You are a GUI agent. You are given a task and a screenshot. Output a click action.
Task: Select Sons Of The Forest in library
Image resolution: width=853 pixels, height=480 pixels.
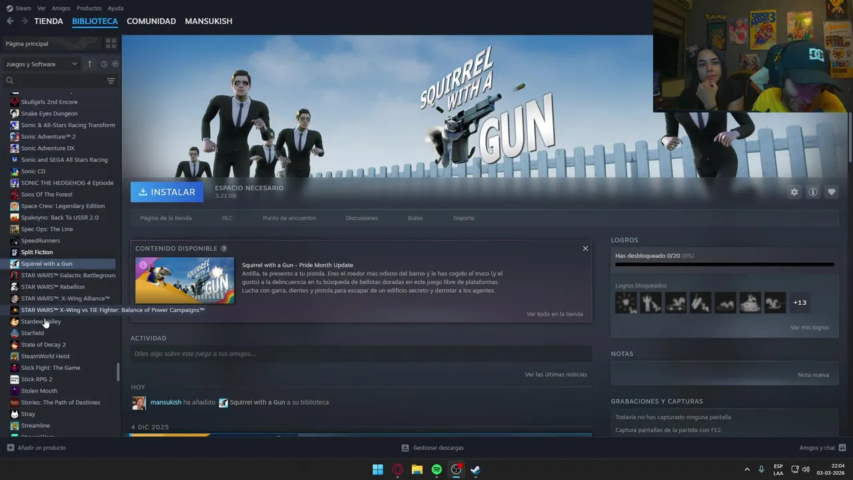pyautogui.click(x=47, y=195)
